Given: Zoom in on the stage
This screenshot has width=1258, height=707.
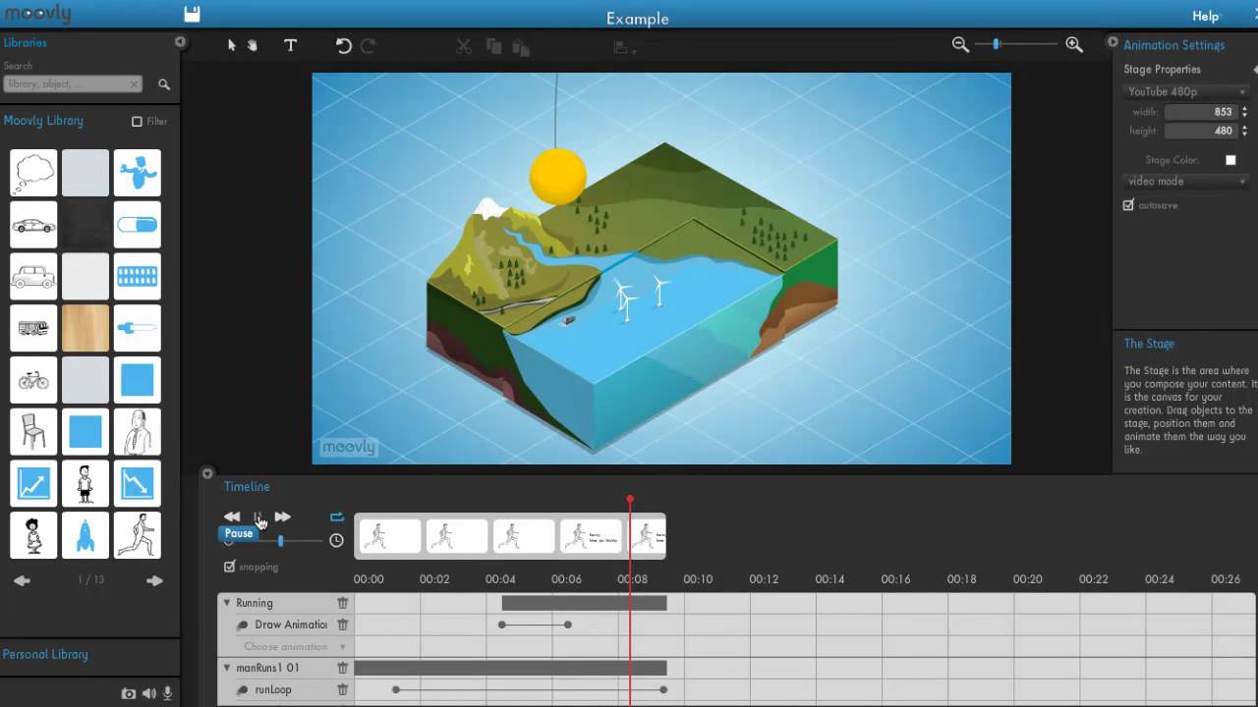Looking at the screenshot, I should [1074, 45].
